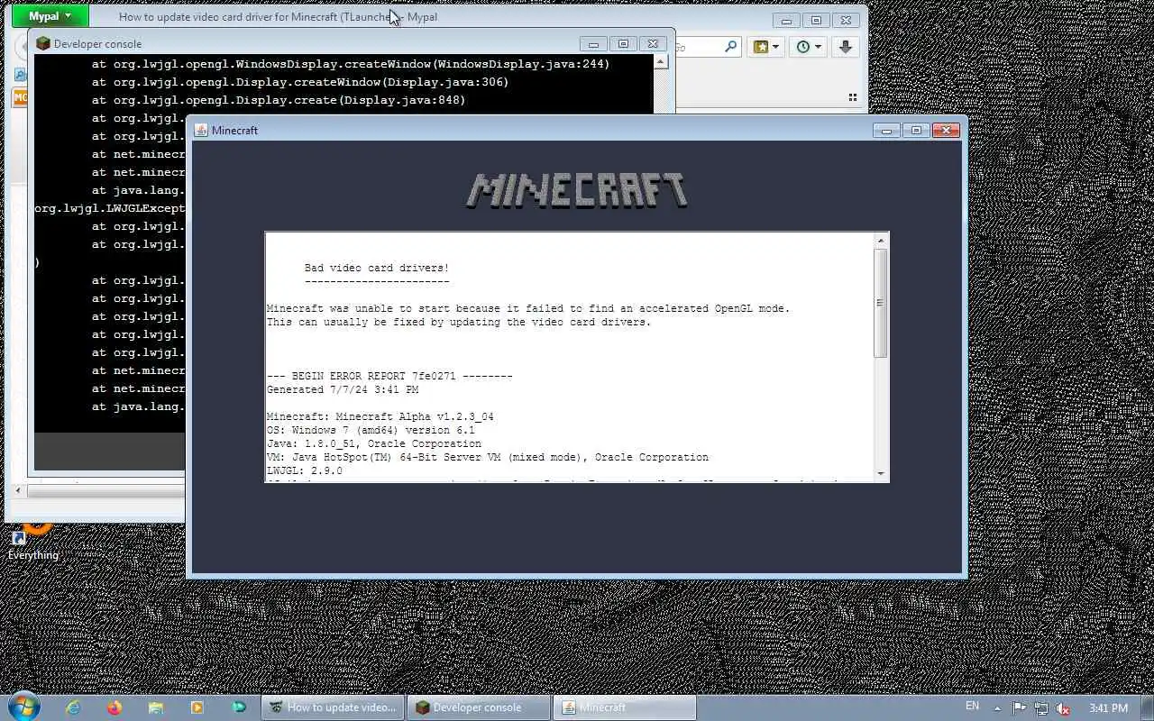Click 'Java: 1.8.0_51, Oracle Corporation' line

point(374,443)
